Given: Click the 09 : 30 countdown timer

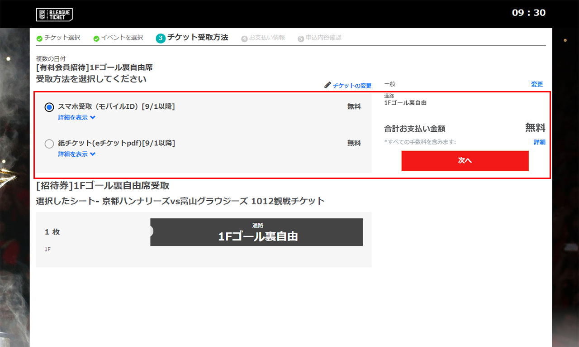Looking at the screenshot, I should pos(529,13).
